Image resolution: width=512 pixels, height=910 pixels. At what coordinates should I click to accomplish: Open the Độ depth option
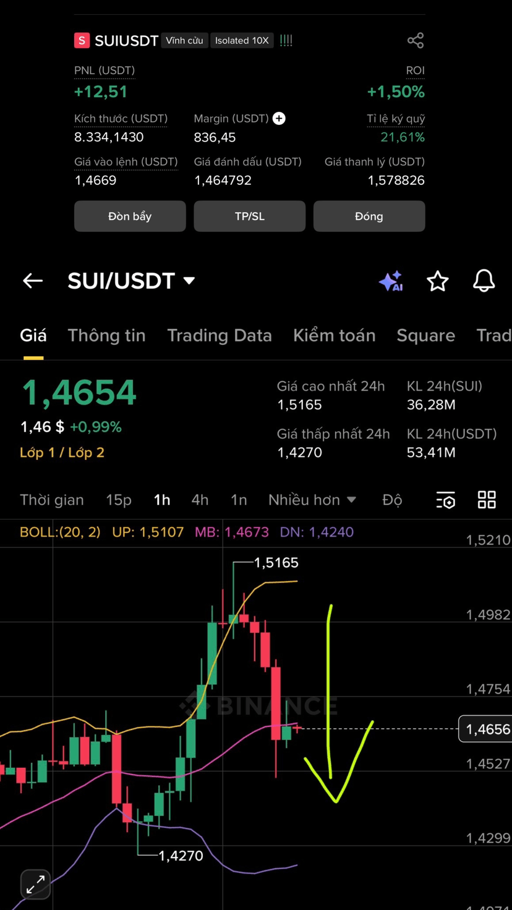pos(392,500)
